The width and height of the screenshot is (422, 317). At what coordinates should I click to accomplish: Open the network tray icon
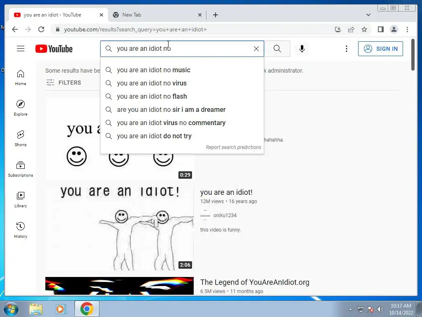360,309
